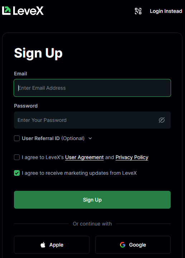
Task: Check the User Referral ID checkbox
Action: (17, 138)
